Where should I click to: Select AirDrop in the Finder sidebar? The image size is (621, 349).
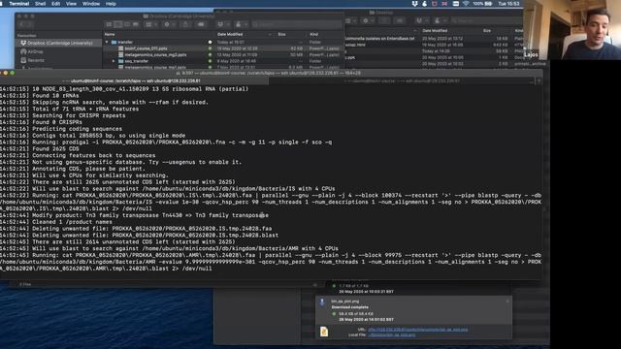pyautogui.click(x=35, y=51)
